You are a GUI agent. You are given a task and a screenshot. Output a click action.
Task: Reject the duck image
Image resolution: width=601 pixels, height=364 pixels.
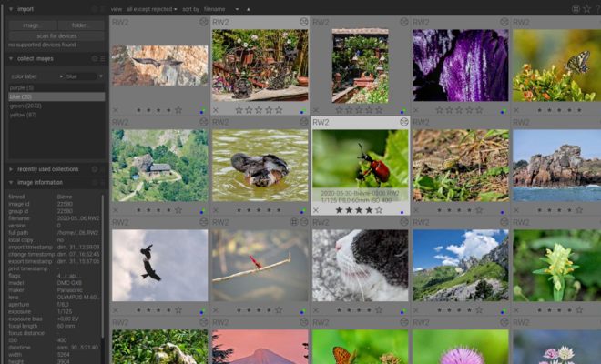(216, 210)
